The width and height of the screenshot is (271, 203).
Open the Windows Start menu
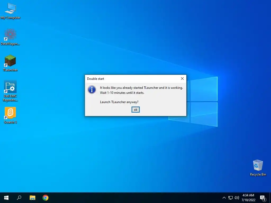coord(6,198)
